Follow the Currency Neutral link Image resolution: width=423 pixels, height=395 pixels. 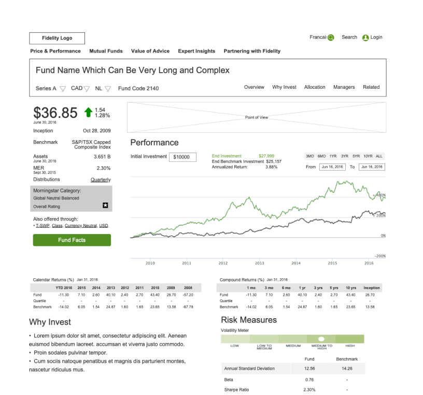pyautogui.click(x=81, y=226)
